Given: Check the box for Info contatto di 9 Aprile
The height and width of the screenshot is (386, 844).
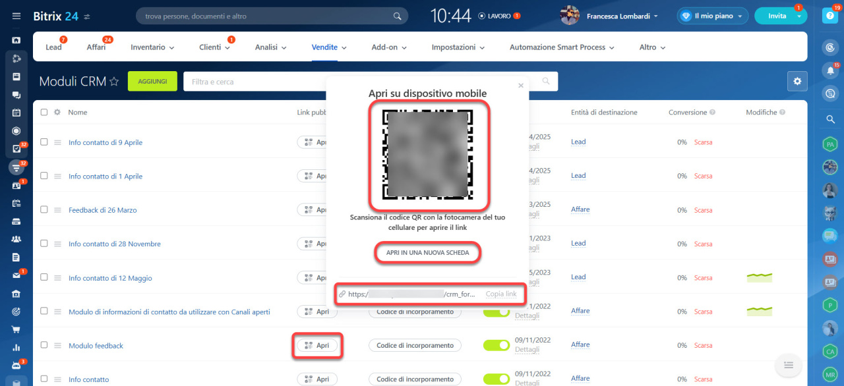Looking at the screenshot, I should point(44,142).
